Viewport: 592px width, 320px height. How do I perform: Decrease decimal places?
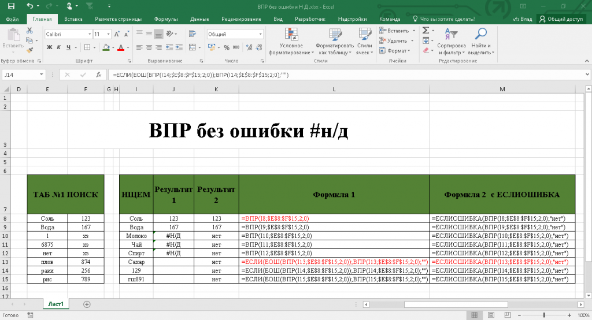click(259, 47)
